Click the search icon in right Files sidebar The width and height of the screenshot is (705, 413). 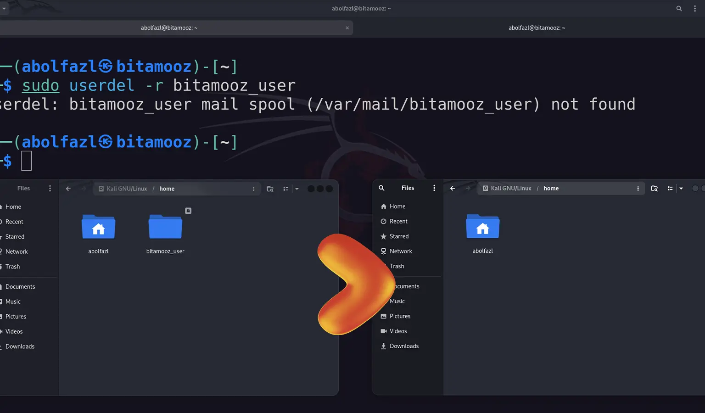click(x=381, y=188)
